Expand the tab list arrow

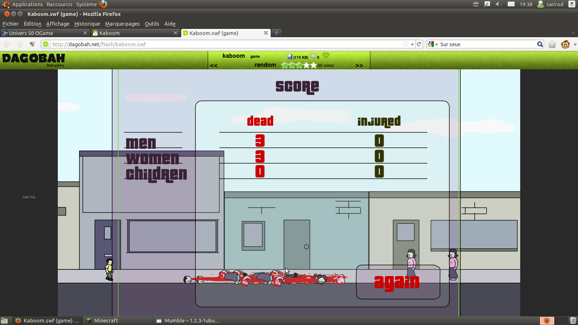coord(573,33)
